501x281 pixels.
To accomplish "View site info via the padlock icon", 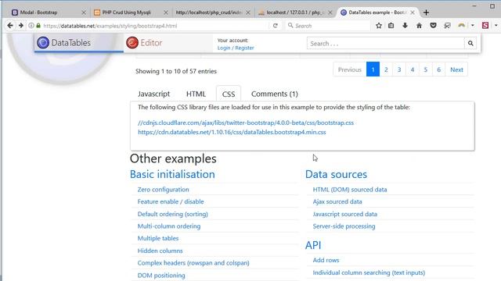I will coord(38,26).
